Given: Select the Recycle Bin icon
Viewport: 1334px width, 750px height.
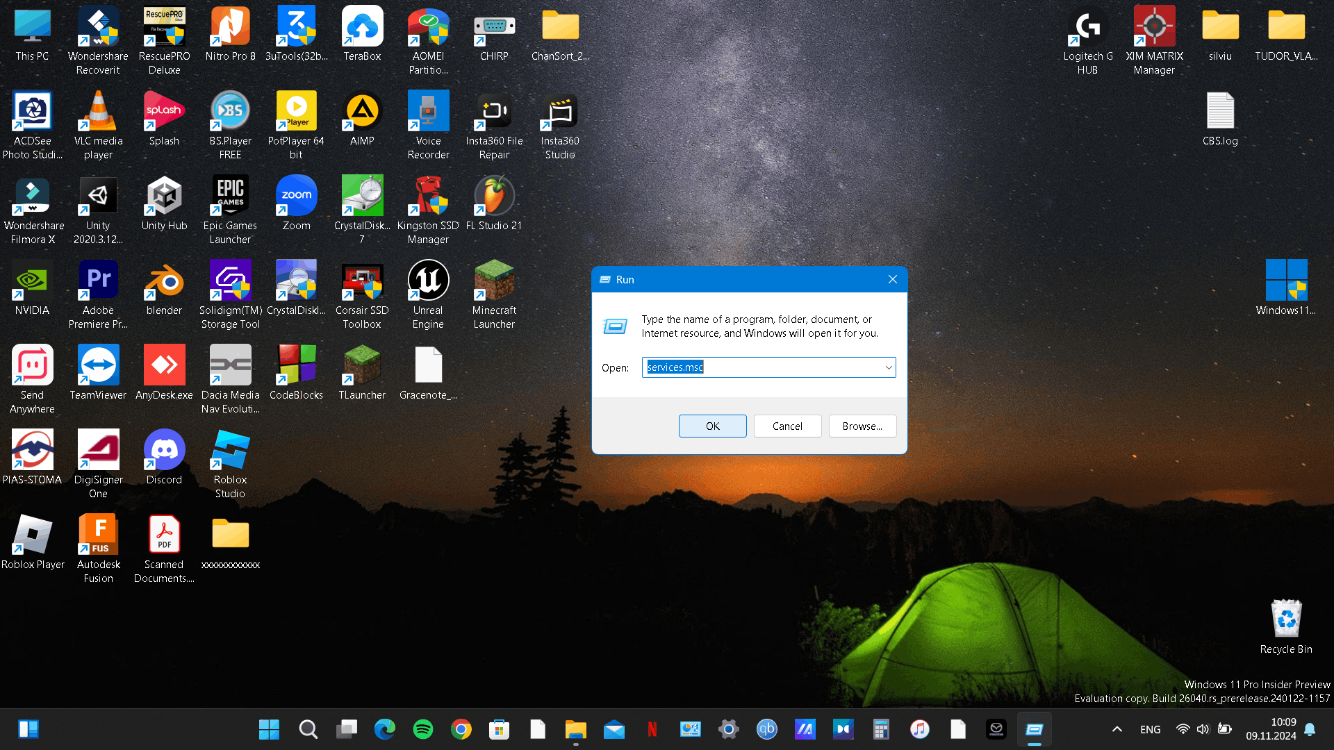Looking at the screenshot, I should click(1286, 626).
